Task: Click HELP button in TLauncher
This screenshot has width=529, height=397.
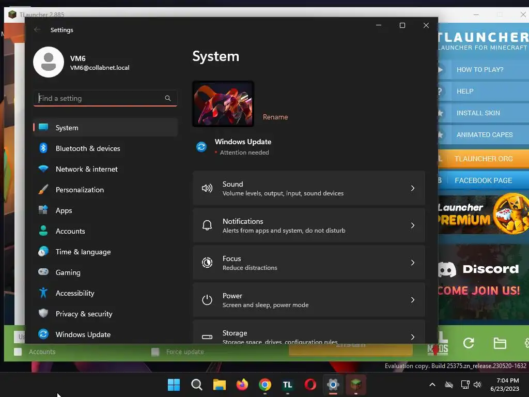Action: [x=483, y=91]
